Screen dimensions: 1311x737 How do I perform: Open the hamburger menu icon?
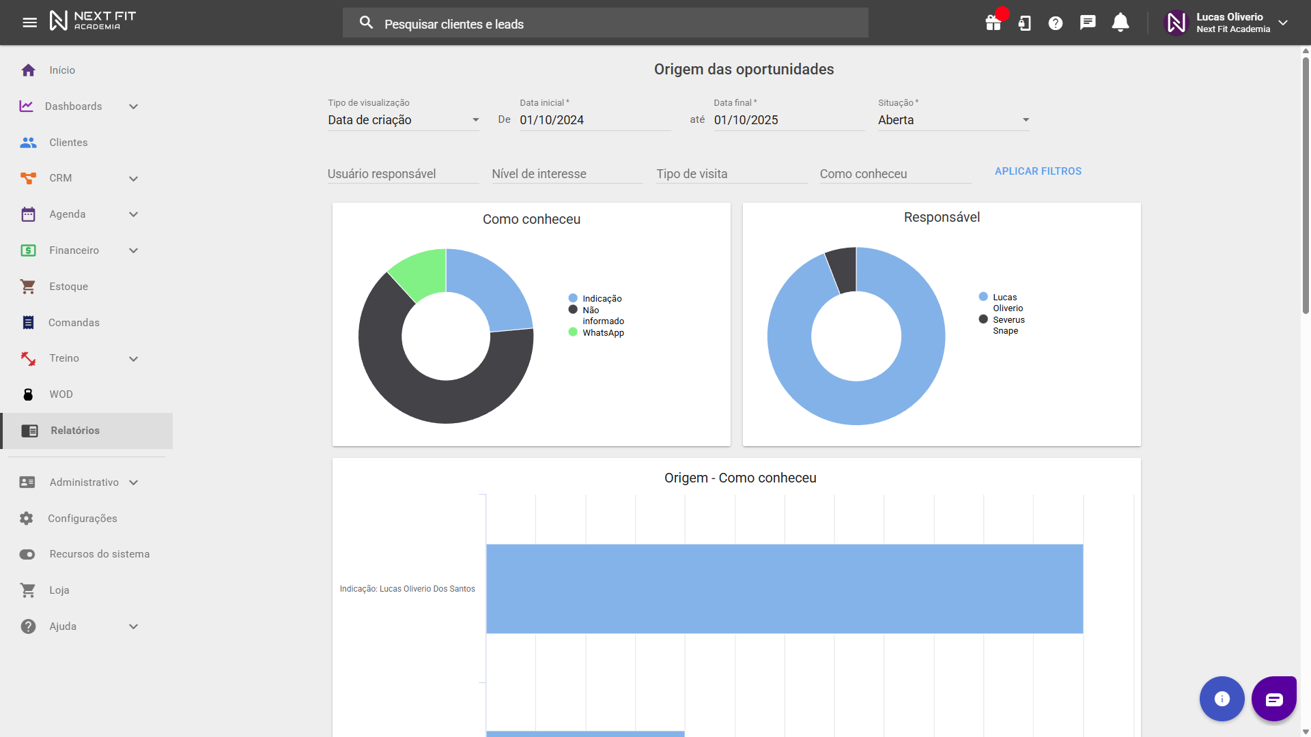point(29,23)
